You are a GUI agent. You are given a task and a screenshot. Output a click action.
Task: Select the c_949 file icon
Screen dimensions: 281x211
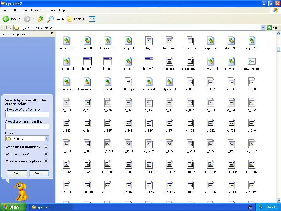tap(252, 123)
